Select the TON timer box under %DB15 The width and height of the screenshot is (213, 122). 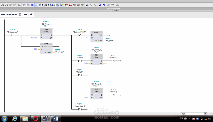96,94
